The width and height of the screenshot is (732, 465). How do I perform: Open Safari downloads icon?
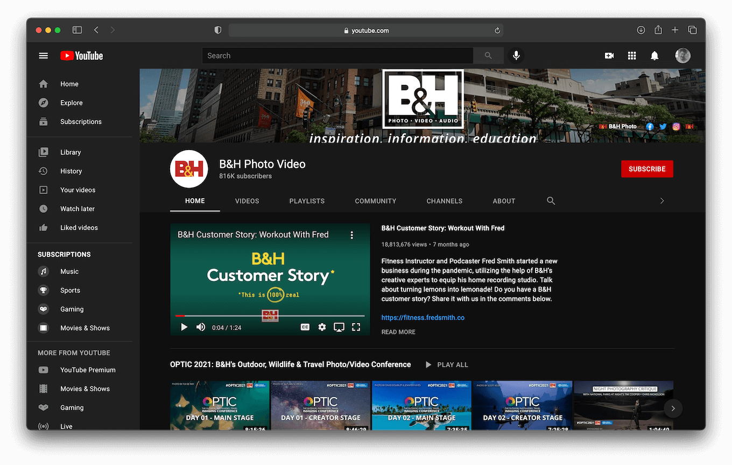pos(641,30)
